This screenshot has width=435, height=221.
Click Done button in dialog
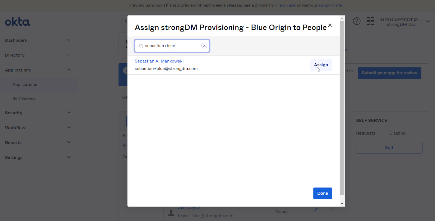(x=322, y=193)
